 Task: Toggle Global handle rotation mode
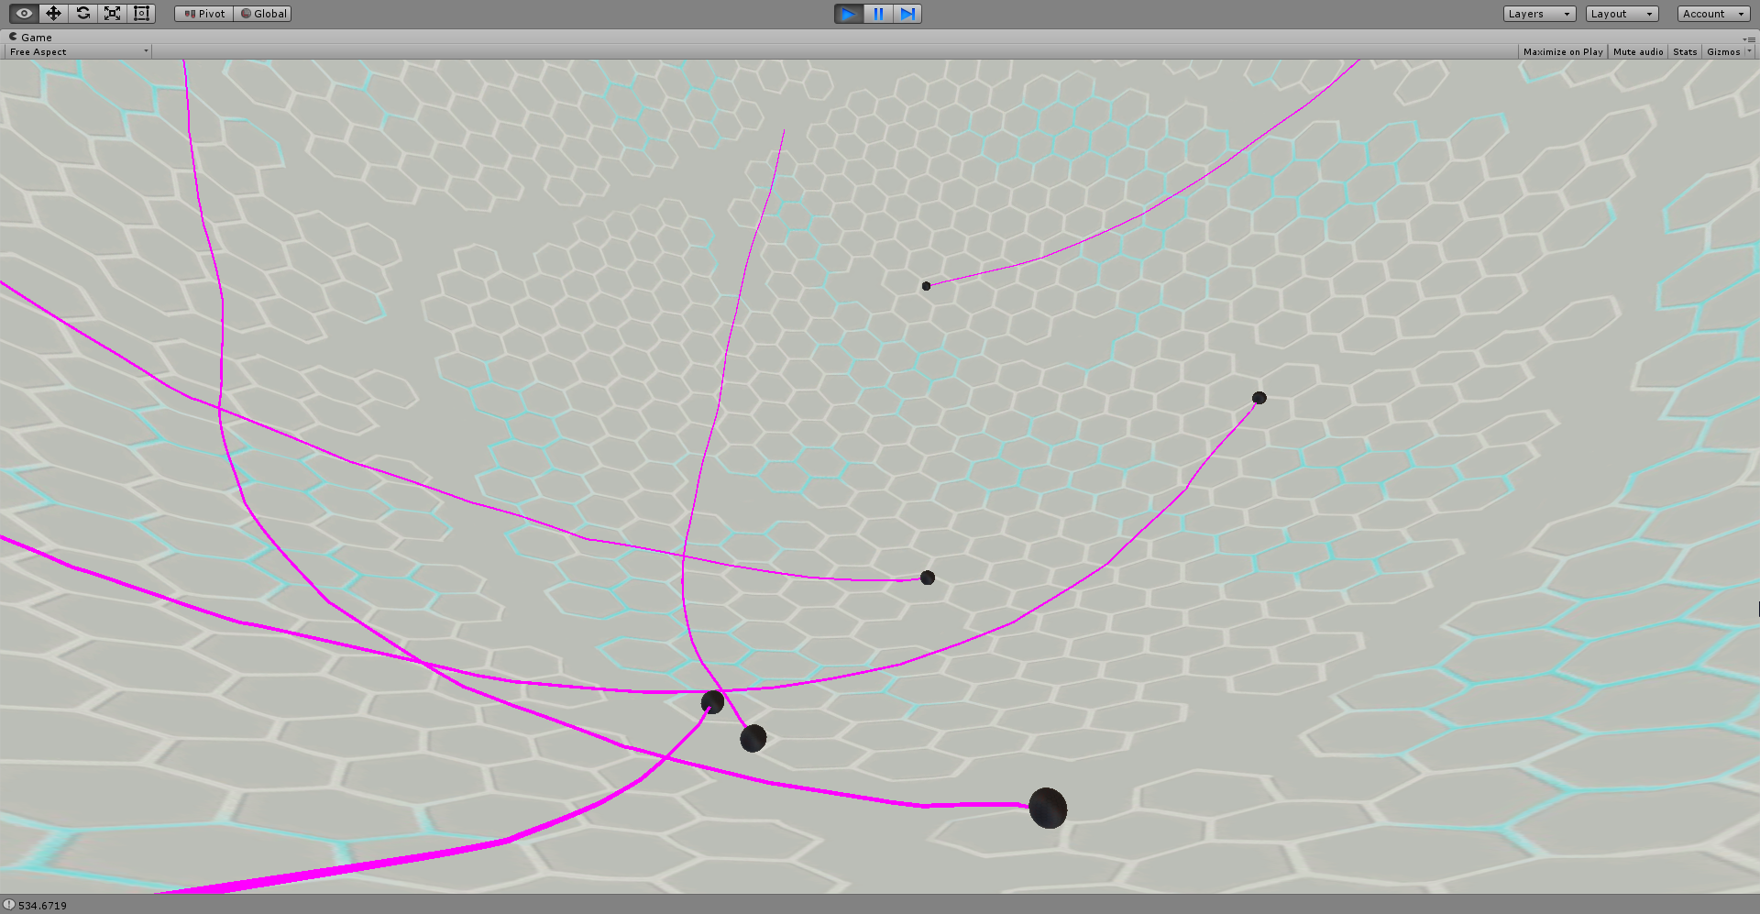click(x=263, y=14)
